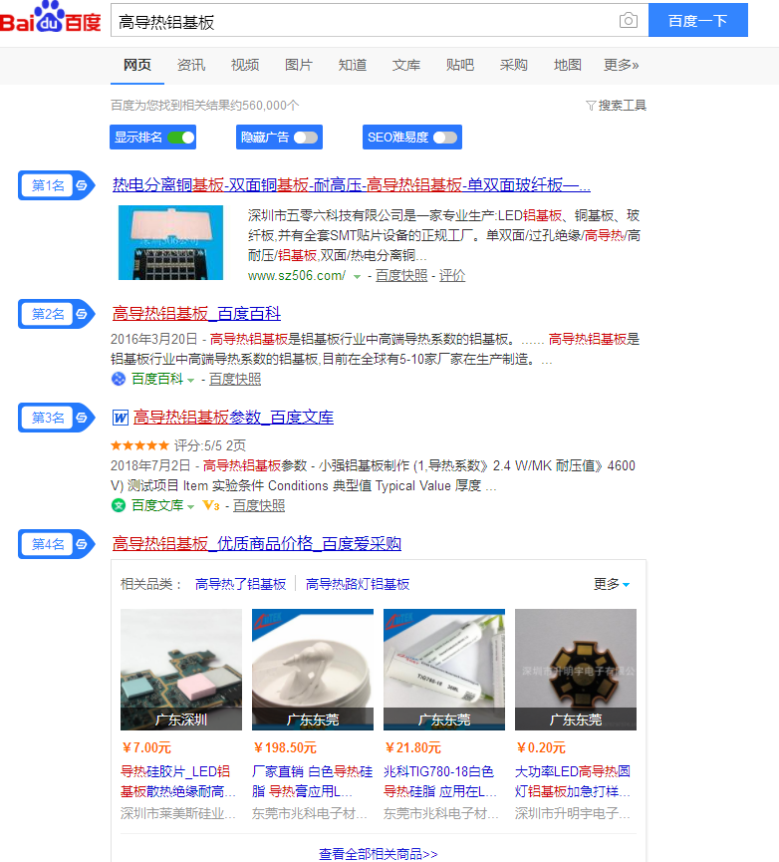Screen dimensions: 779x862
Task: Open 百度快照 for the sz506 result
Action: [401, 275]
